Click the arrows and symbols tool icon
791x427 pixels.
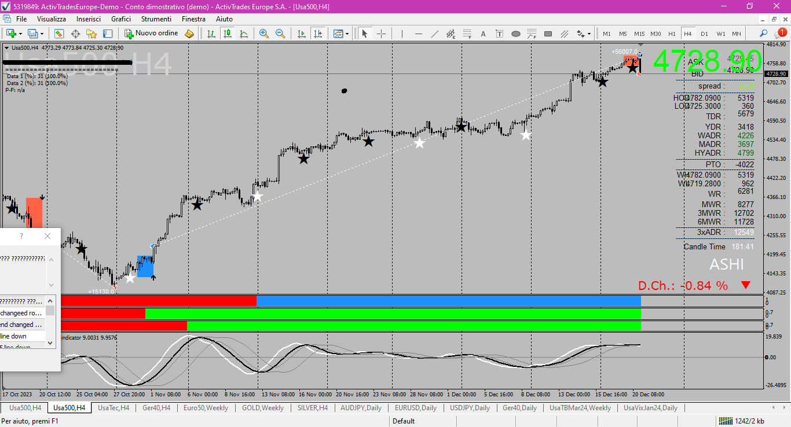580,34
